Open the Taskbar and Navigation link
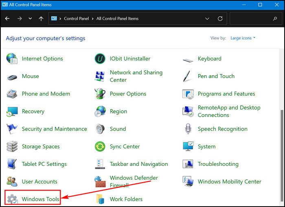The width and height of the screenshot is (285, 207). click(x=139, y=164)
